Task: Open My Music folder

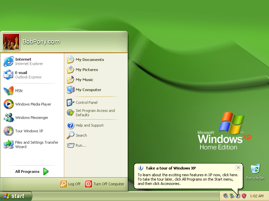Action: (x=96, y=80)
